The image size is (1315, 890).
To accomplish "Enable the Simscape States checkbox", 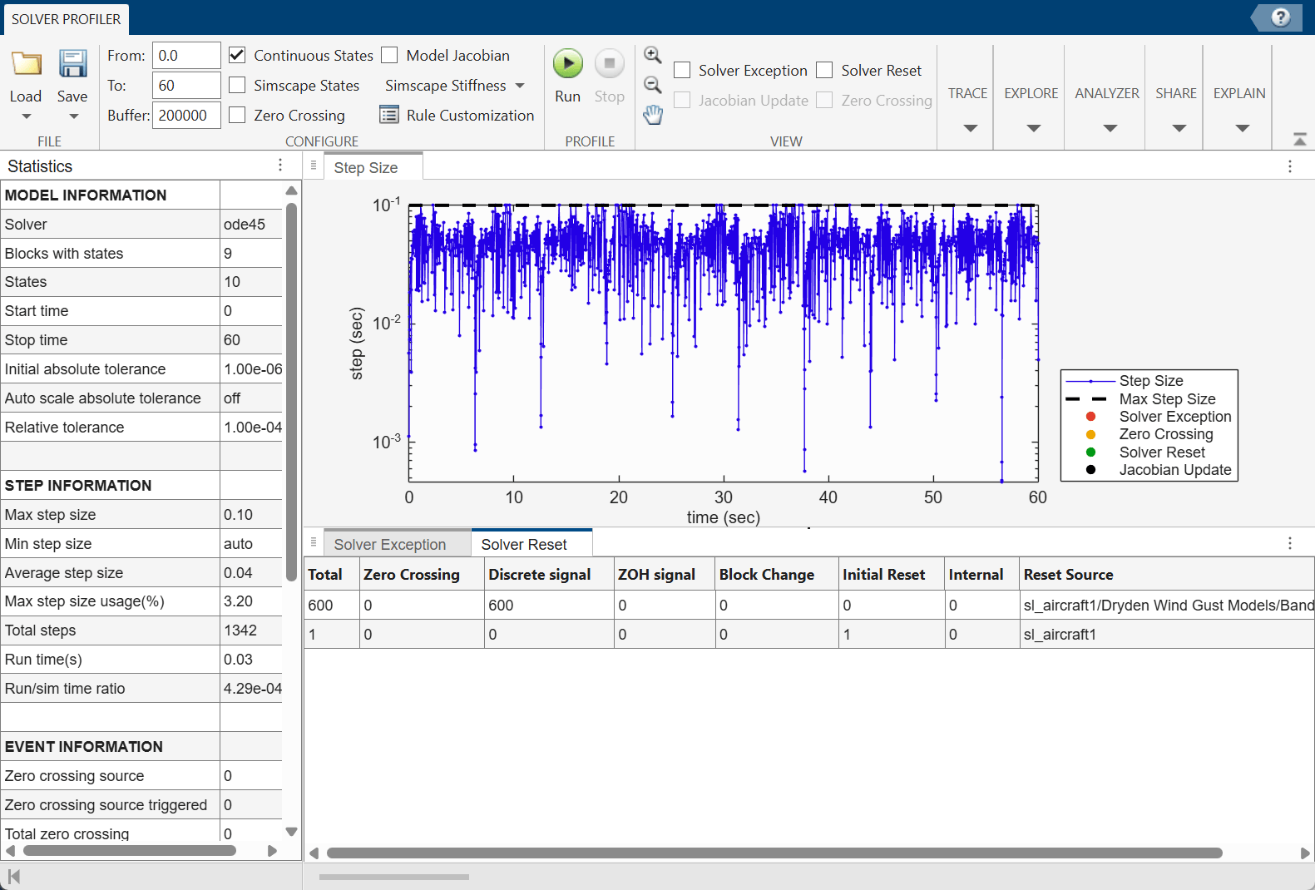I will (237, 85).
